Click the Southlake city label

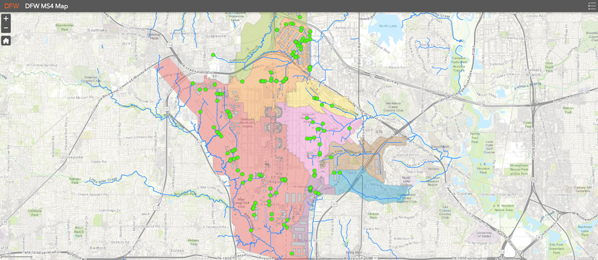pyautogui.click(x=97, y=30)
